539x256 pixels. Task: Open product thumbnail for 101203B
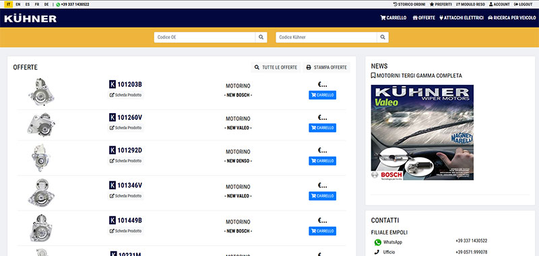click(41, 92)
